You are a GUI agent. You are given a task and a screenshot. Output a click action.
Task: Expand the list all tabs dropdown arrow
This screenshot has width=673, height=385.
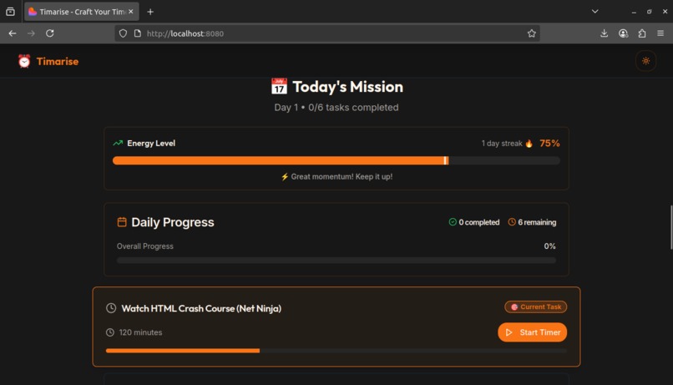(x=595, y=12)
